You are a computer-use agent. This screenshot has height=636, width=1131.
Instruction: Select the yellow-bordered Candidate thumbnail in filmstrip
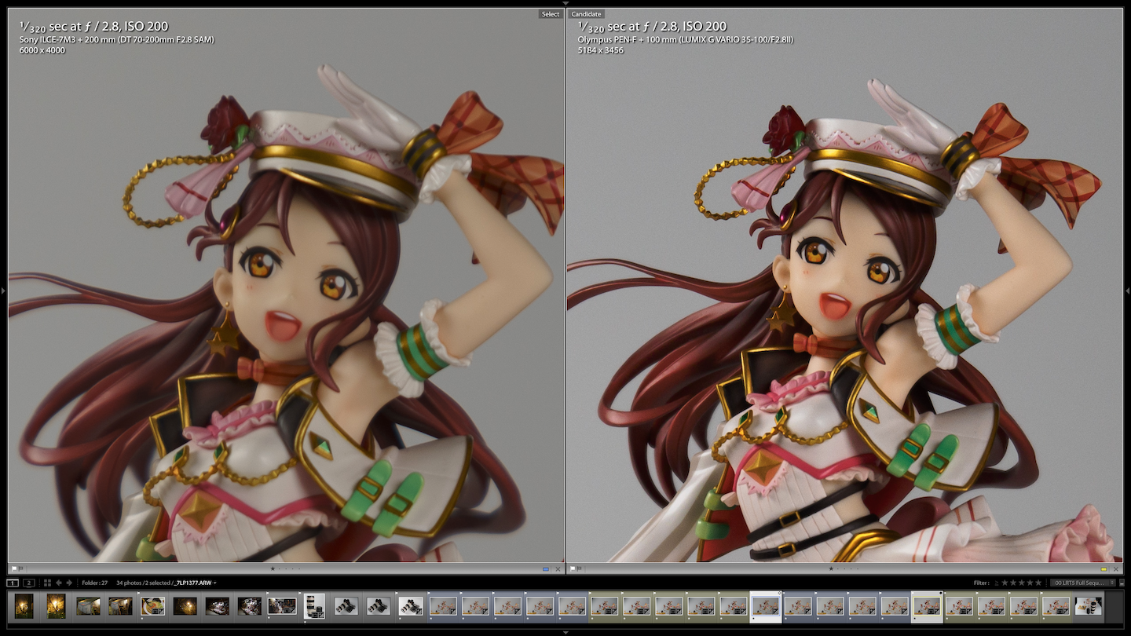point(927,605)
